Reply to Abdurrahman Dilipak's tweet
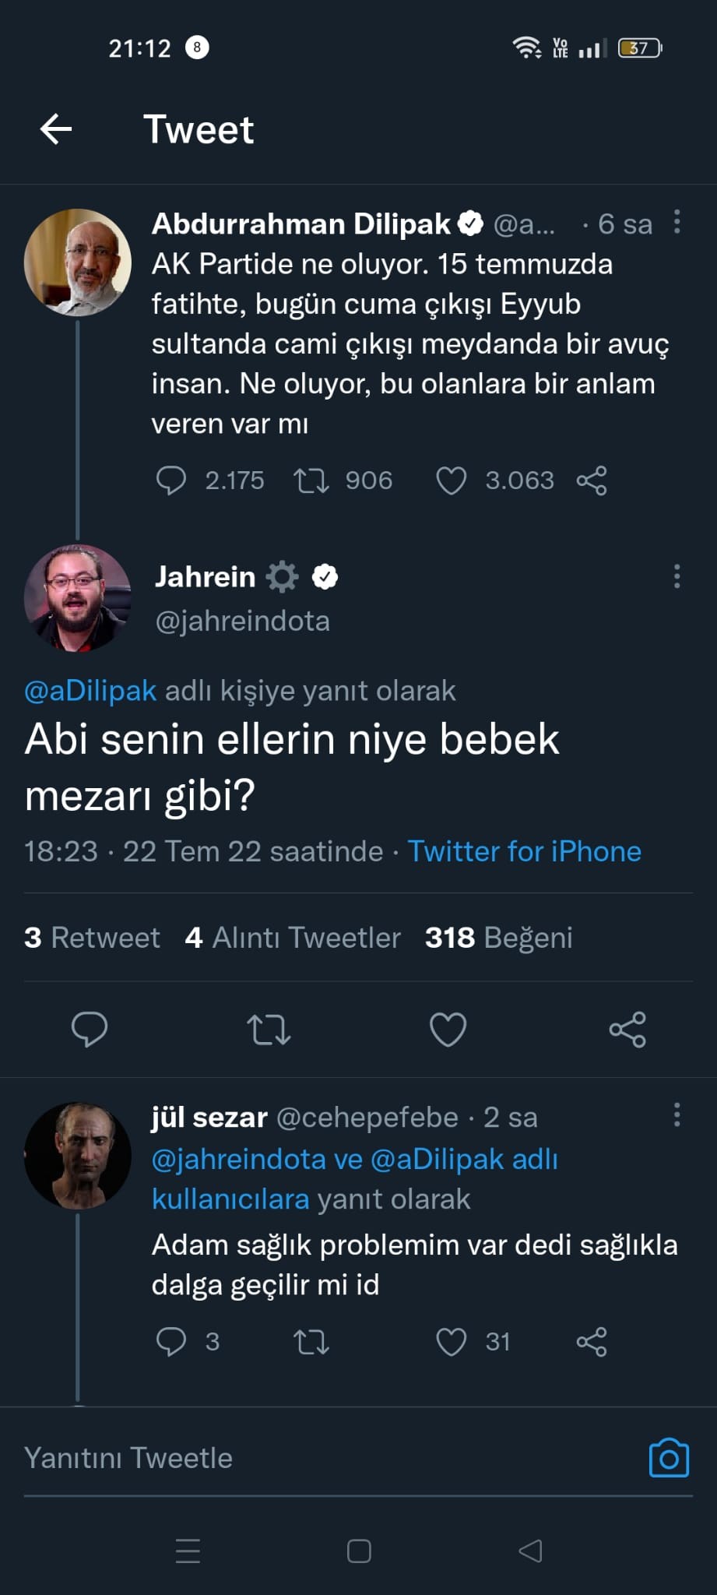 [170, 481]
